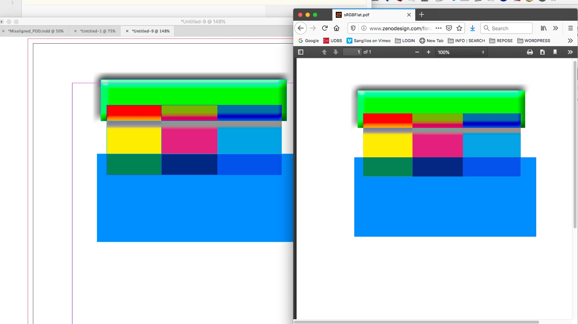Switch to Misaligned_POD.indd InDesign tab

tap(36, 31)
